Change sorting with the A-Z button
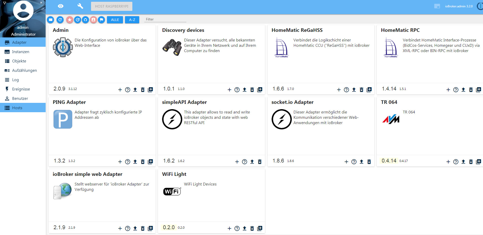The width and height of the screenshot is (483, 235). pos(132,19)
